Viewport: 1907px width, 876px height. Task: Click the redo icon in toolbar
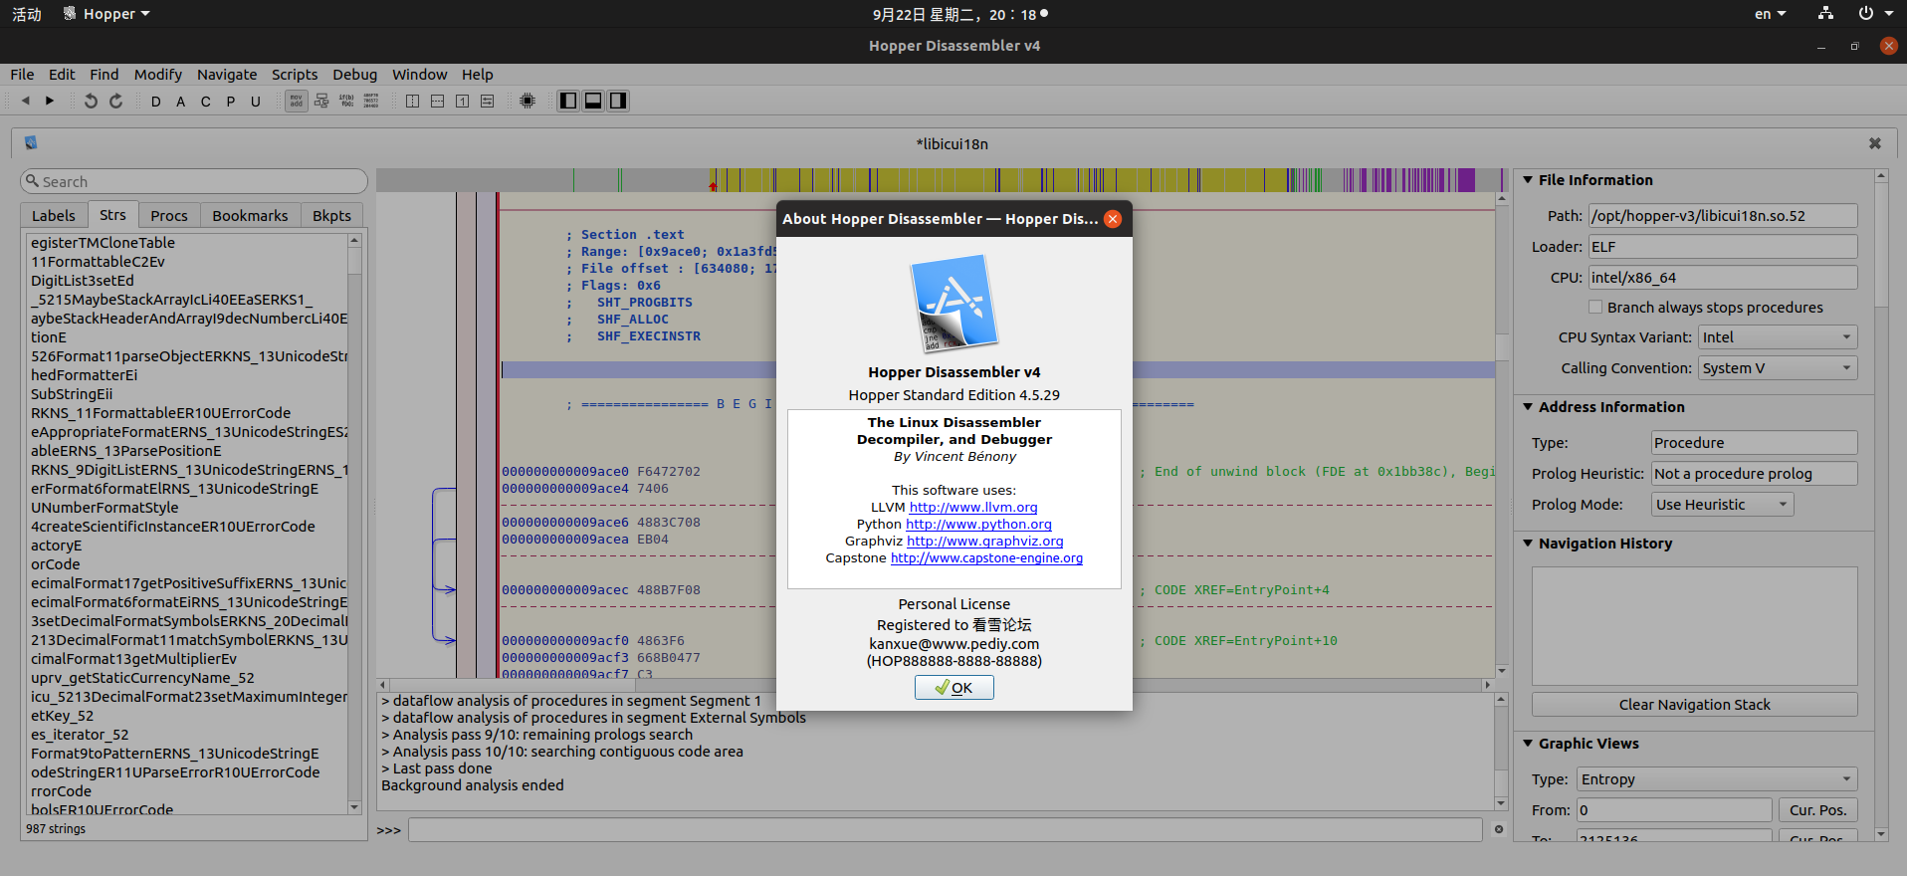click(x=115, y=101)
